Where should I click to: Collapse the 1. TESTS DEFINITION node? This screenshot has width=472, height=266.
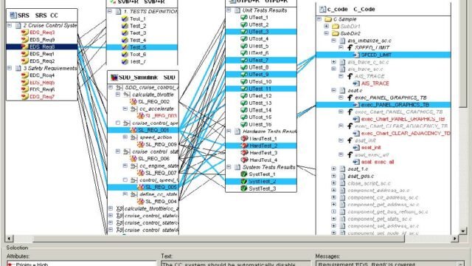(110, 12)
